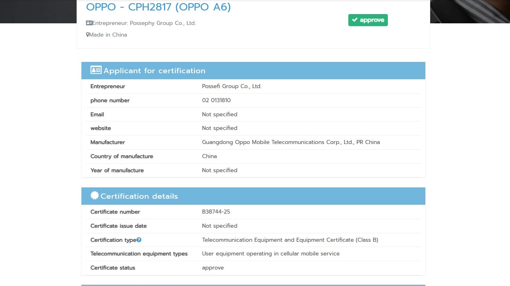This screenshot has height=286, width=510.
Task: Click the help icon beside Certification type
Action: tap(139, 240)
